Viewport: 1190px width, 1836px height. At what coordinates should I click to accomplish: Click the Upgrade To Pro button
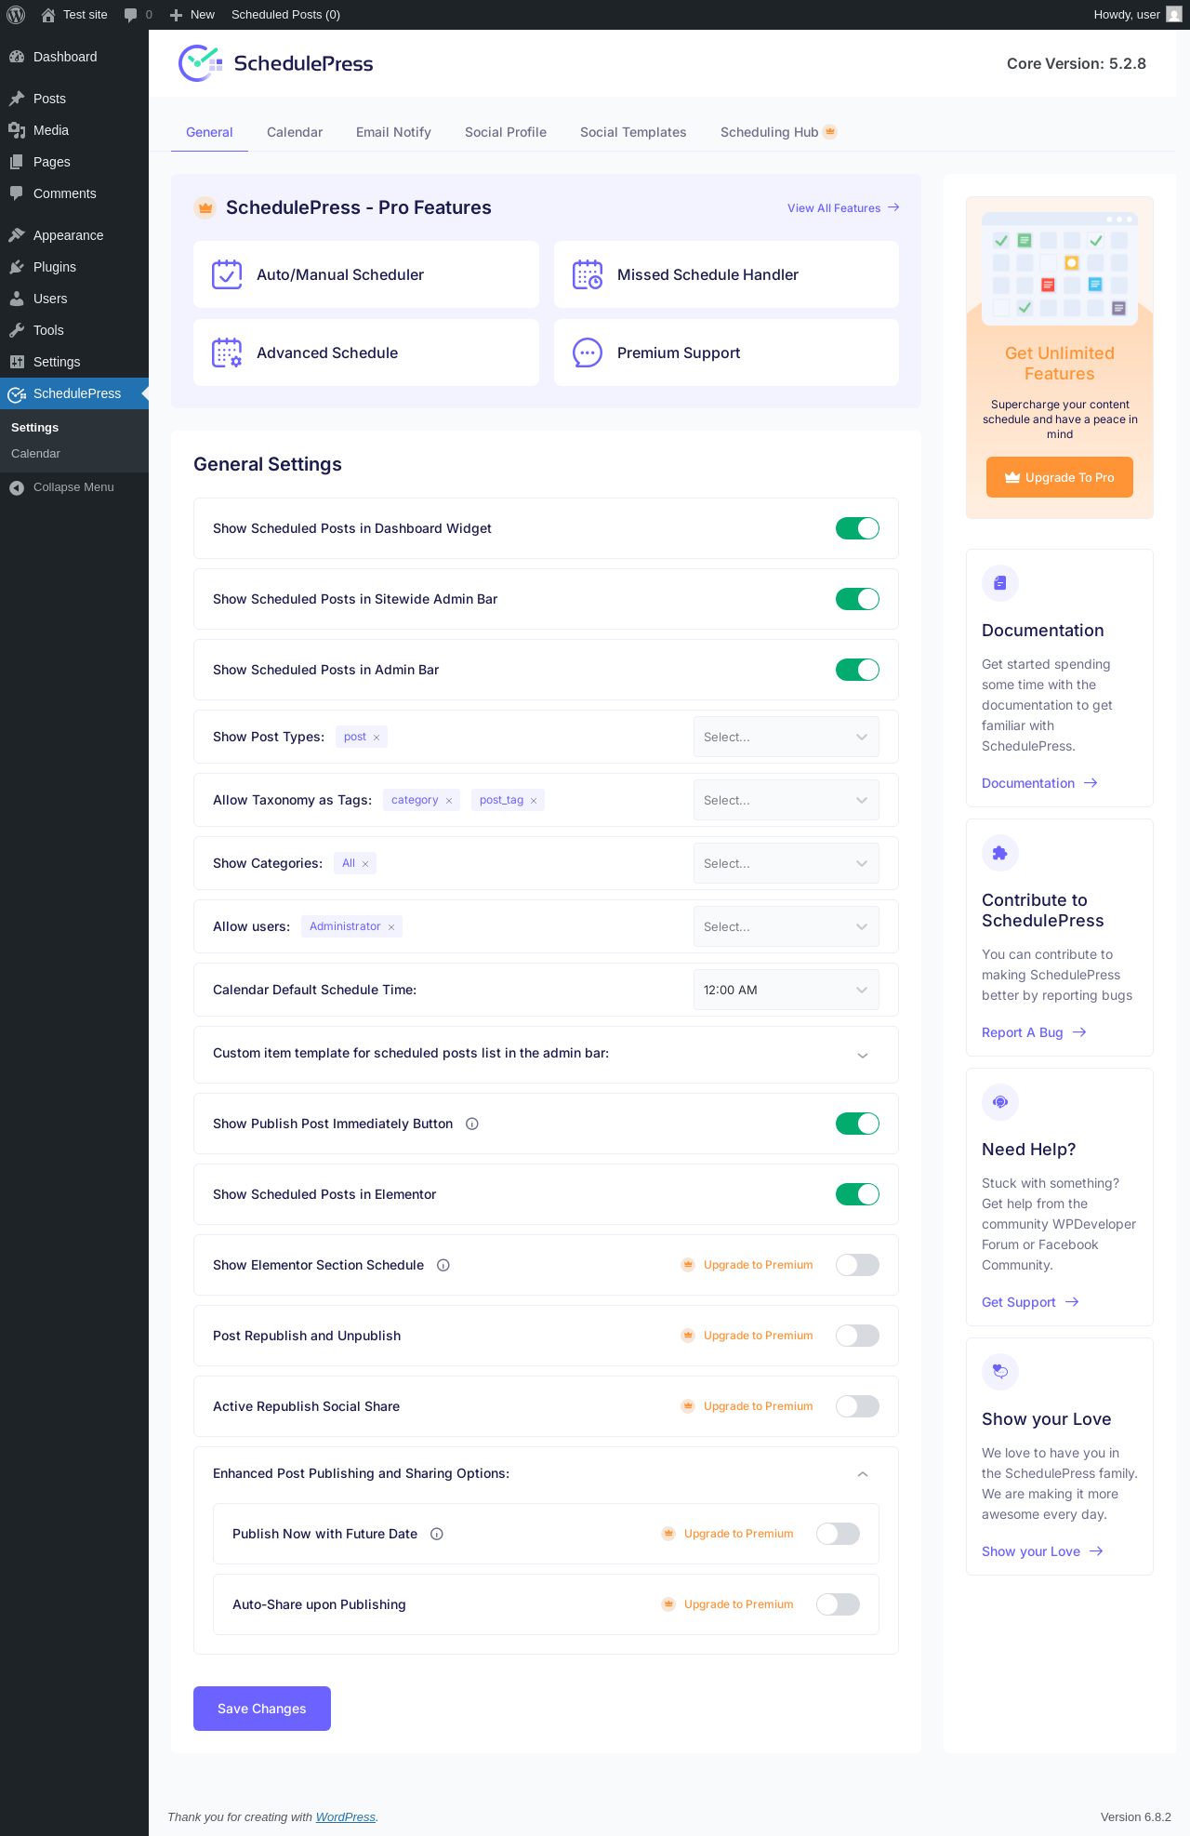pos(1060,477)
